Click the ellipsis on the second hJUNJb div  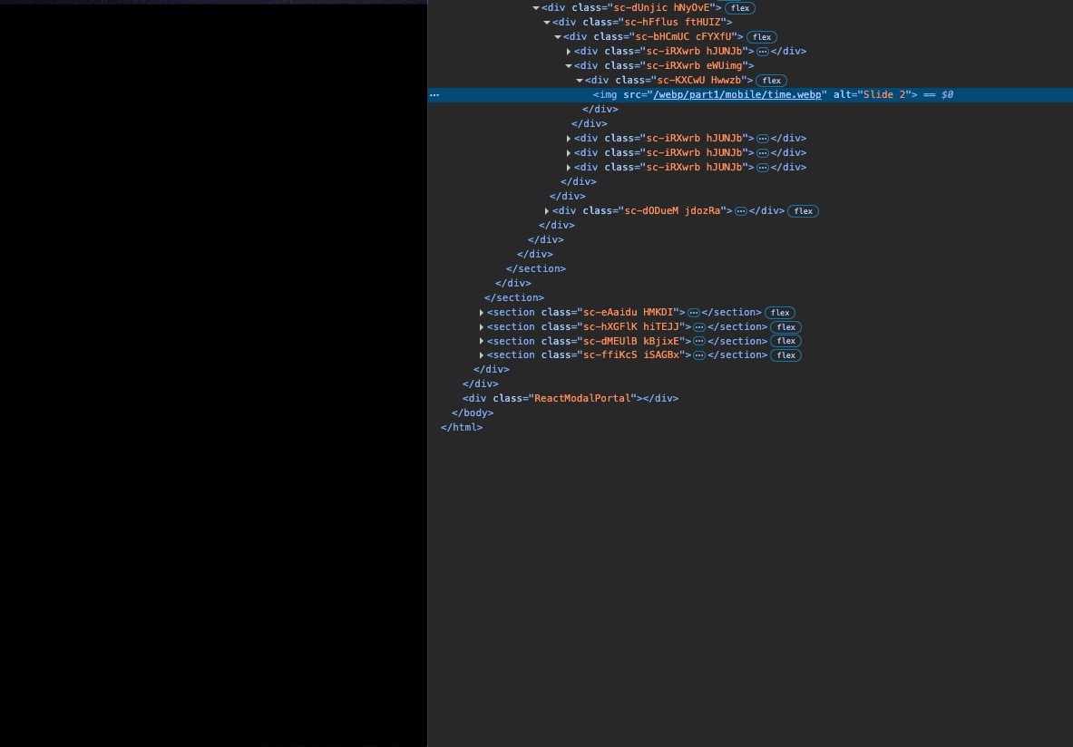tap(763, 138)
